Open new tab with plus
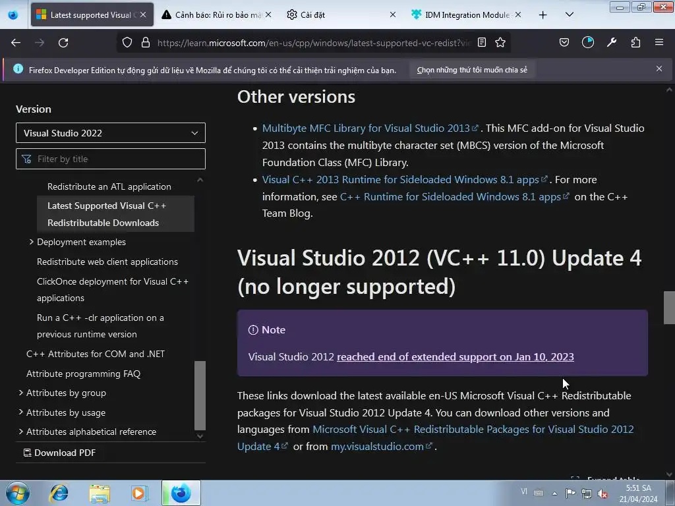 pyautogui.click(x=543, y=15)
